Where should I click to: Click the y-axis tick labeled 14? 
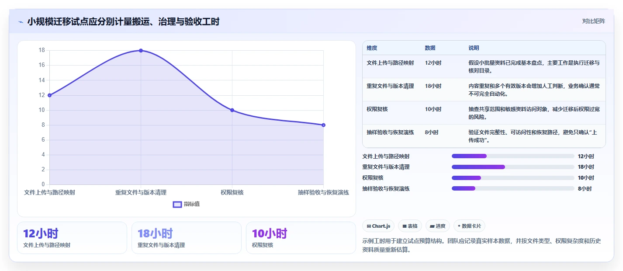click(42, 80)
